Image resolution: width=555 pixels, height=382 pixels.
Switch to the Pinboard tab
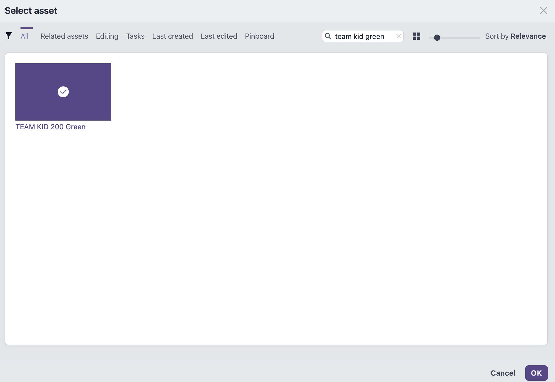[x=259, y=36]
